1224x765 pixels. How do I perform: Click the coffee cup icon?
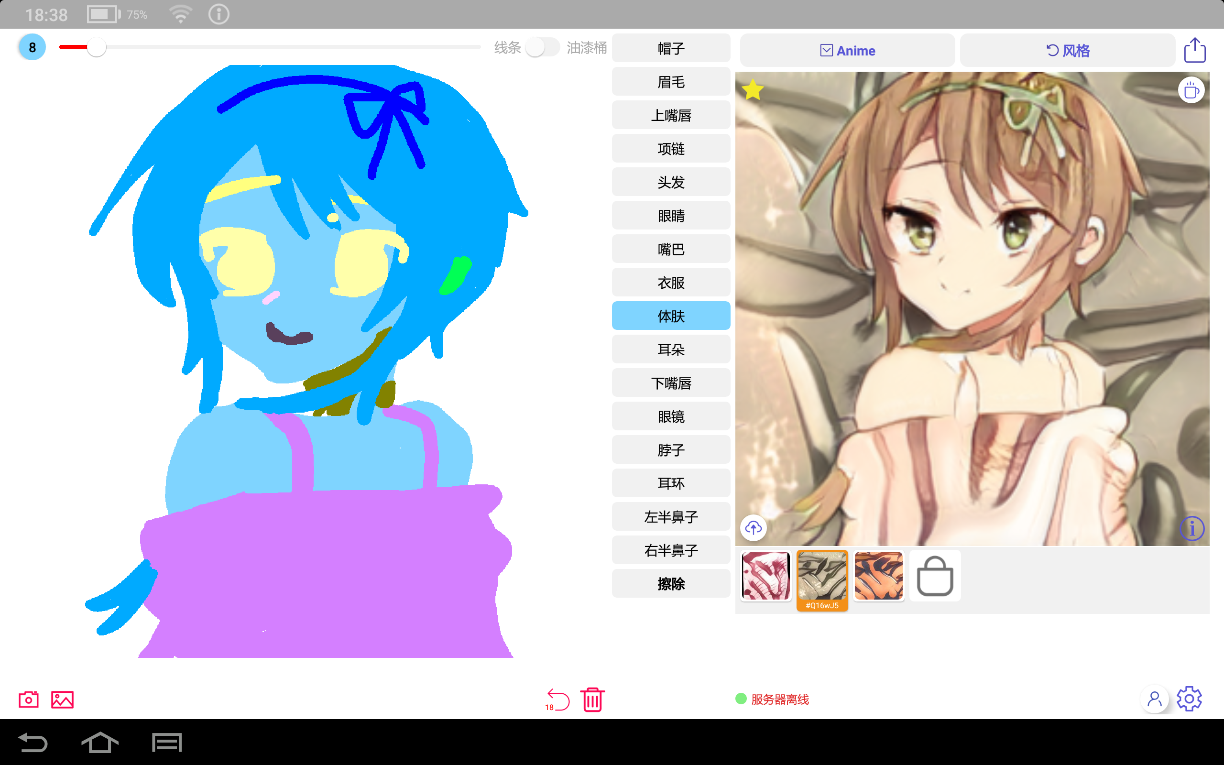[x=1191, y=90]
